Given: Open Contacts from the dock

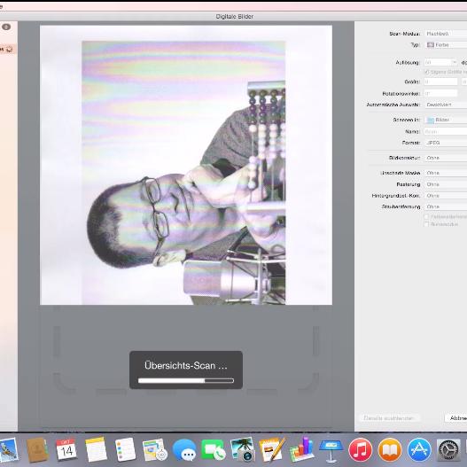Looking at the screenshot, I should [x=37, y=450].
